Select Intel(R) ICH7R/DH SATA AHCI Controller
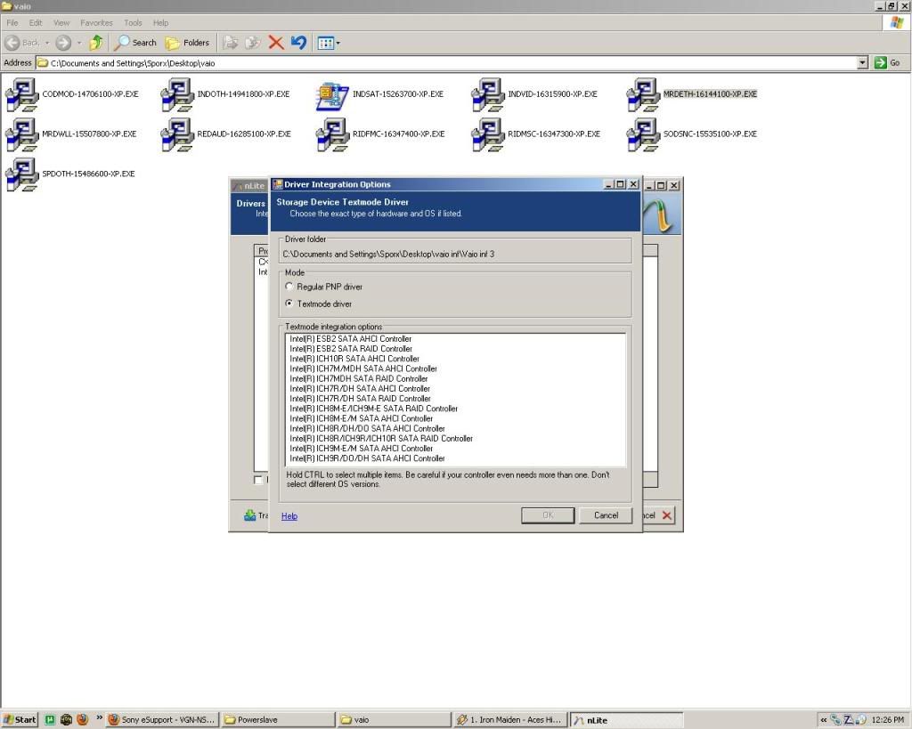912x729 pixels. (360, 388)
